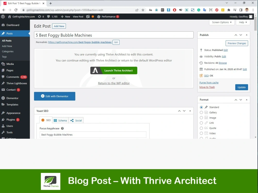Click the WordPress logo in admin bar
This screenshot has width=258, height=193.
click(x=3, y=16)
